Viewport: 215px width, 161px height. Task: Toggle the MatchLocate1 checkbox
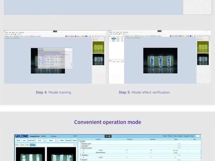click(81, 148)
